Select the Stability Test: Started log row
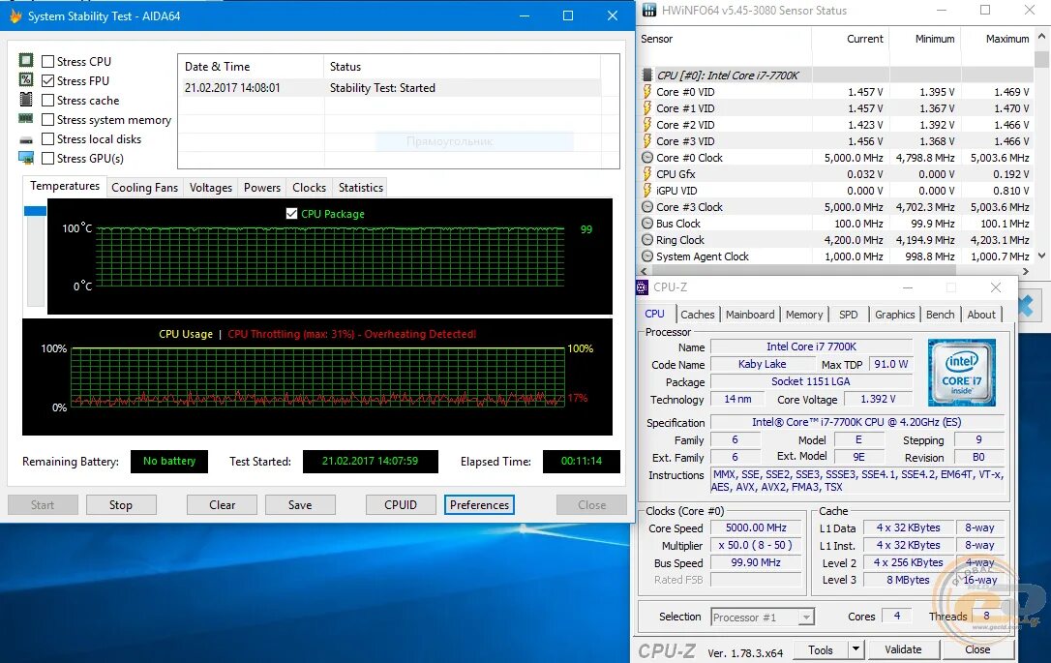This screenshot has height=663, width=1051. tap(392, 88)
